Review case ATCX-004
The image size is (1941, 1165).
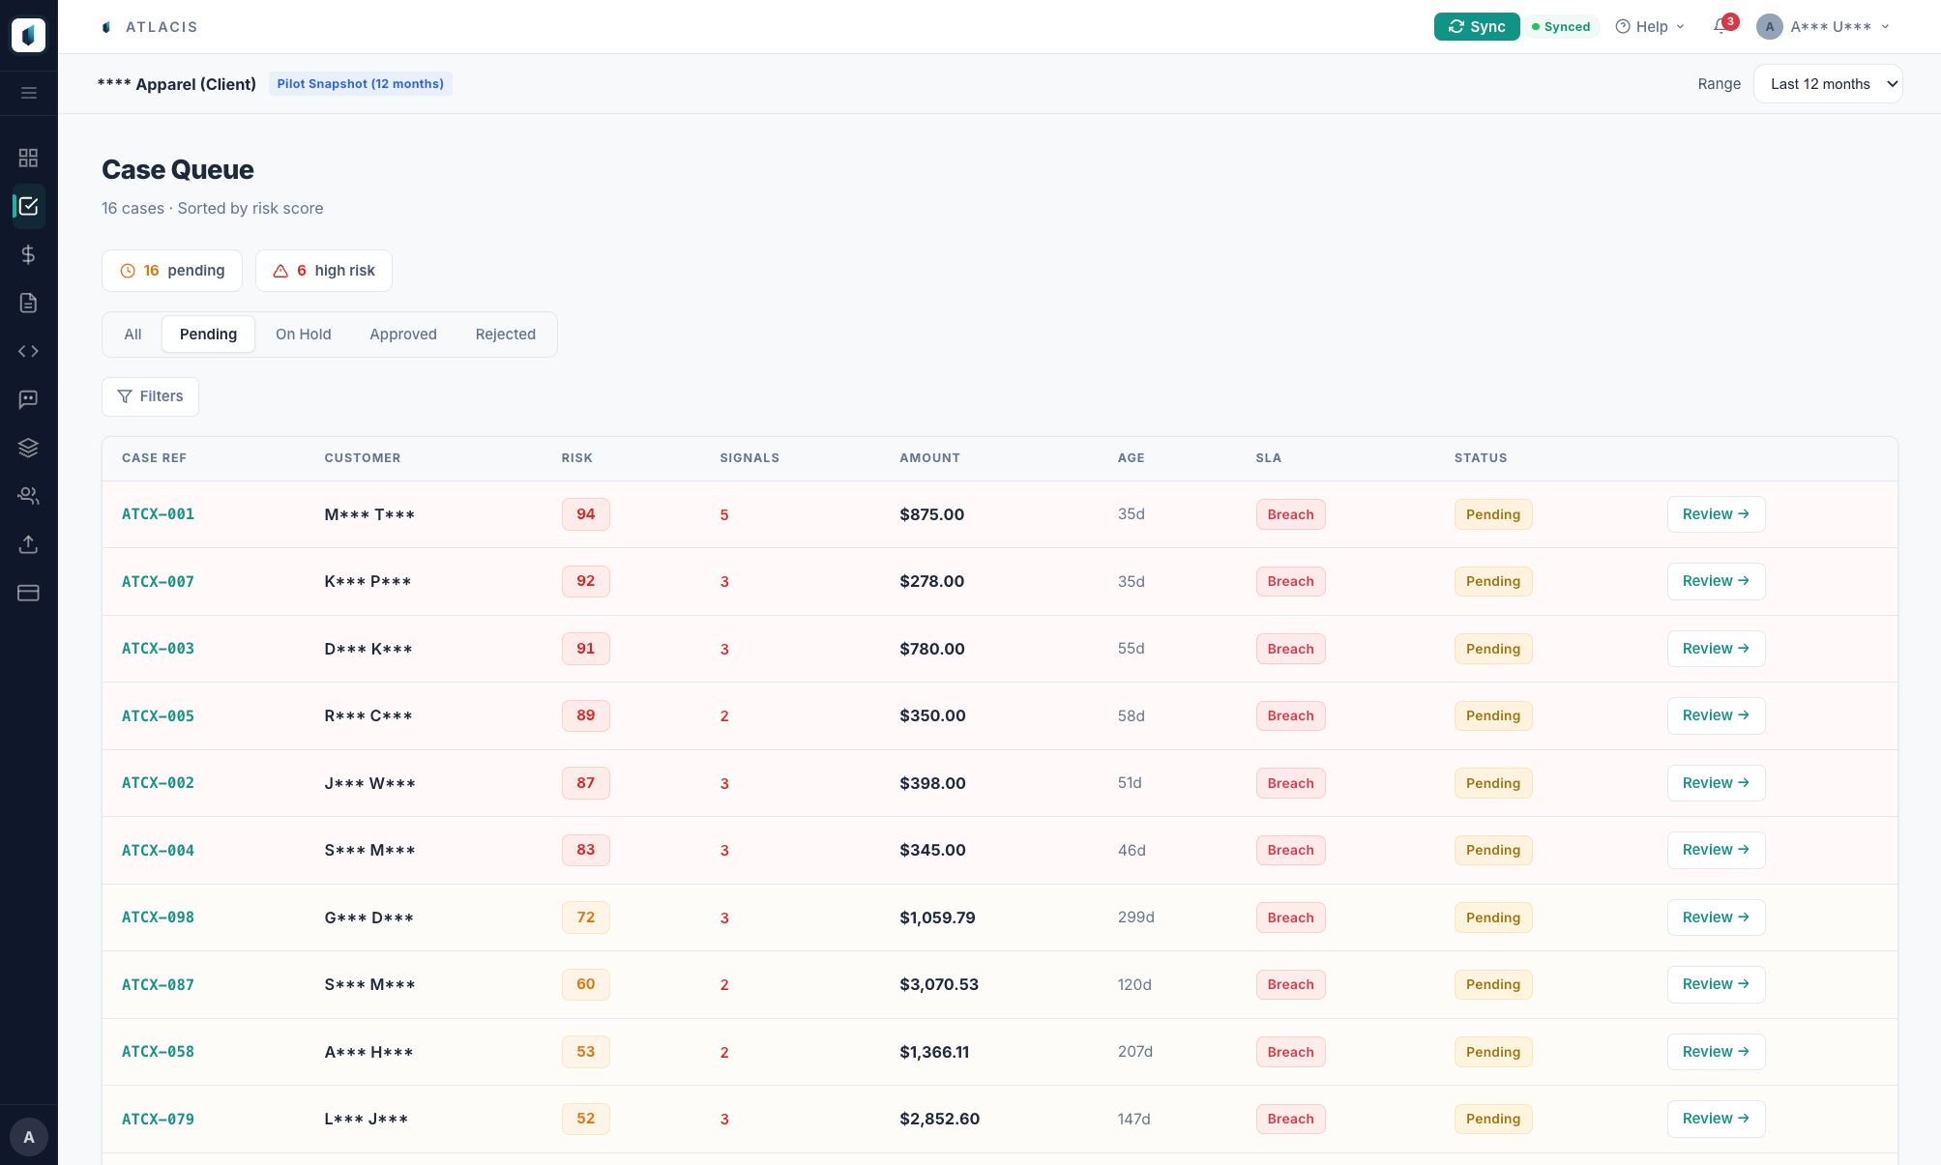[1716, 850]
